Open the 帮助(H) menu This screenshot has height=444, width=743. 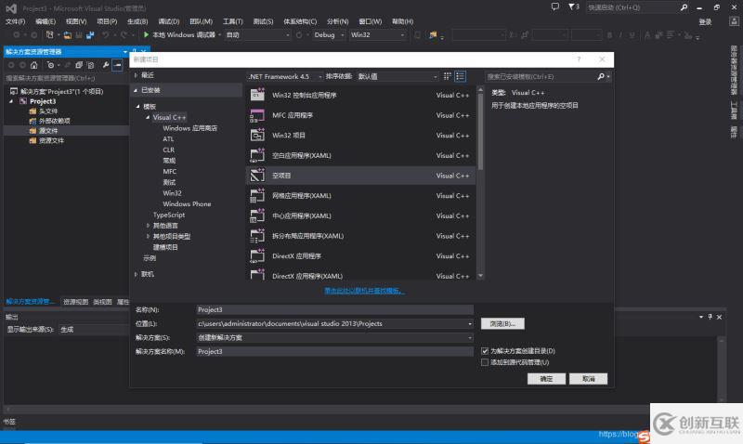pos(403,21)
